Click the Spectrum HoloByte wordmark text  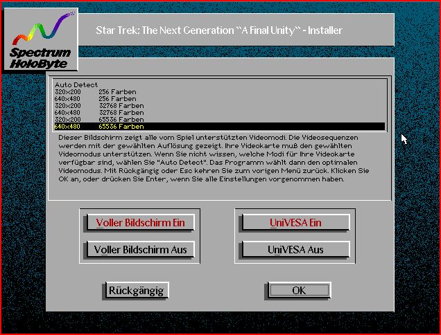click(40, 58)
